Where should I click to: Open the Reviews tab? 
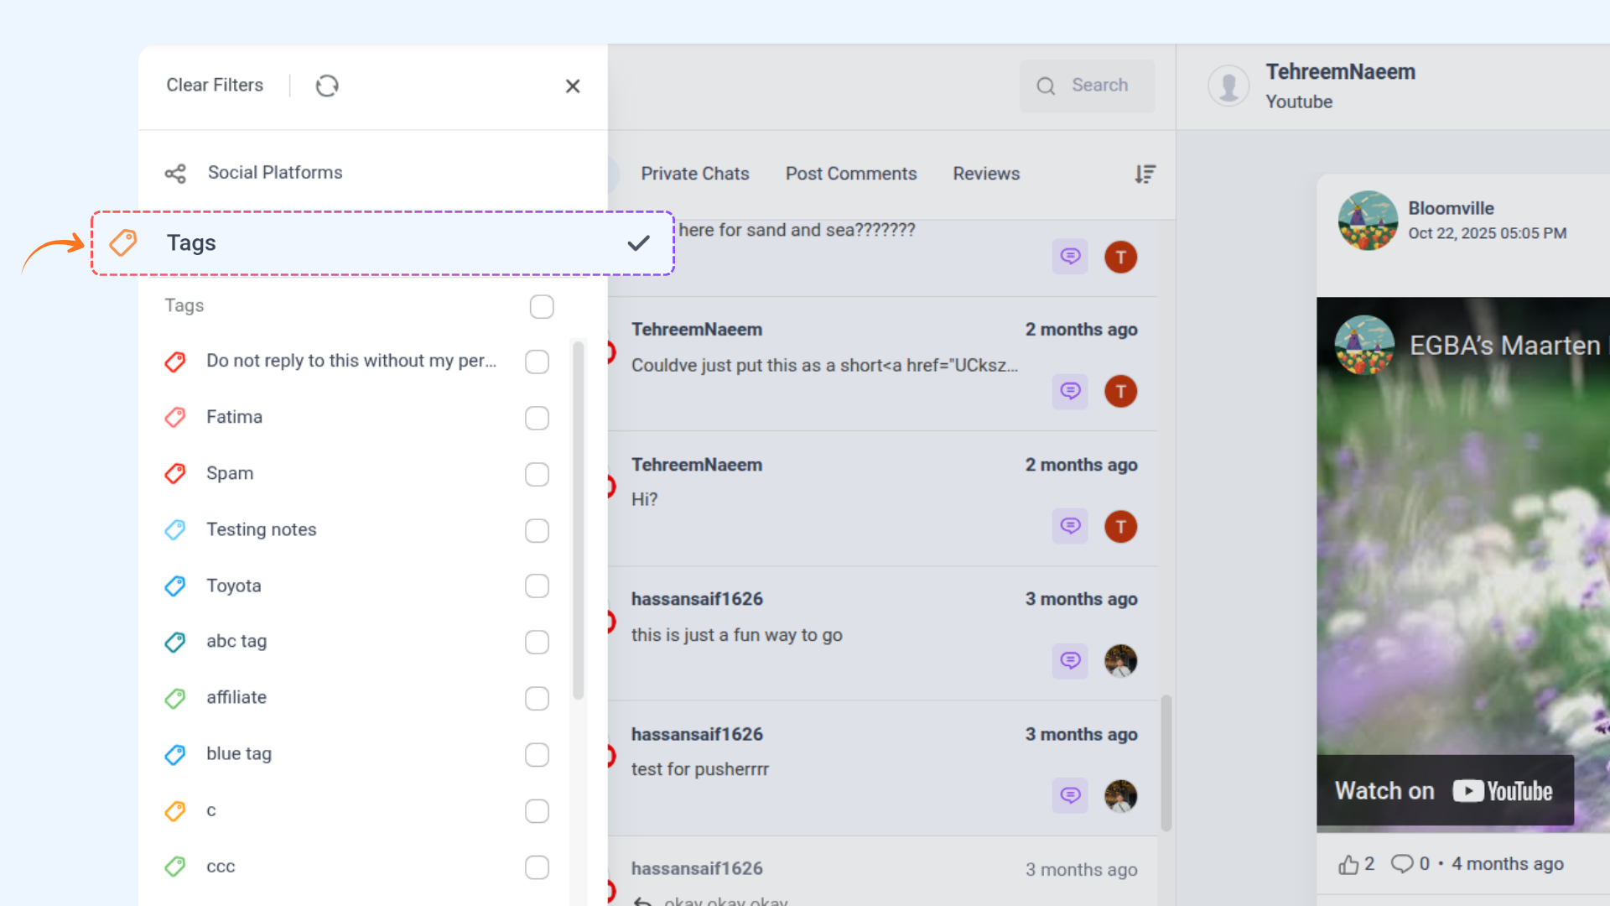[x=986, y=174]
